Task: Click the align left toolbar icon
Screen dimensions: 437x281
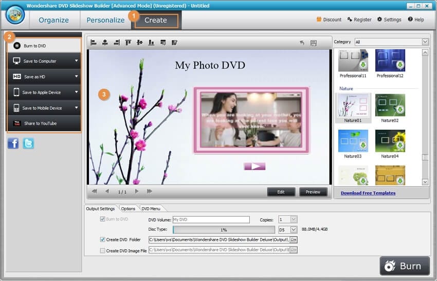Action: point(94,43)
